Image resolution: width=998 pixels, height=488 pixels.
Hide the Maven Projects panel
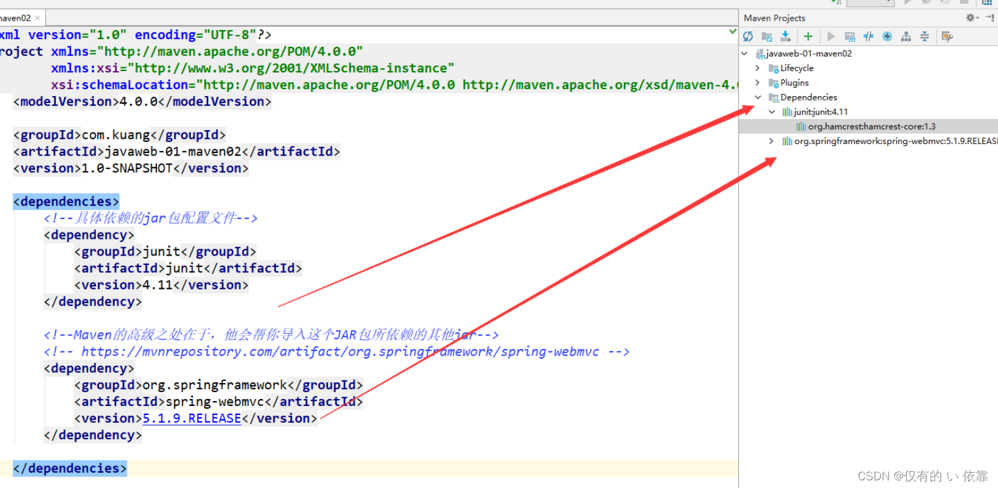point(989,18)
